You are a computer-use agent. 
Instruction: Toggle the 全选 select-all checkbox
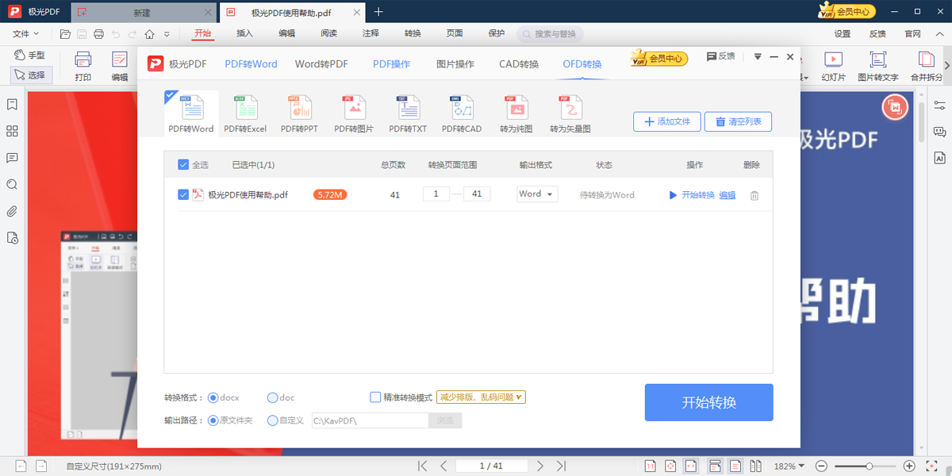click(x=183, y=165)
